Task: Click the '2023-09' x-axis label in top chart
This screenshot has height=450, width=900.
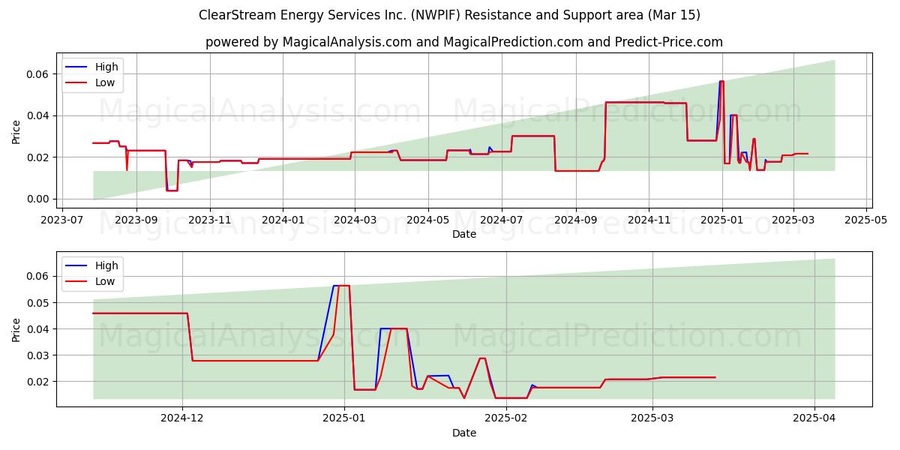Action: tap(136, 221)
